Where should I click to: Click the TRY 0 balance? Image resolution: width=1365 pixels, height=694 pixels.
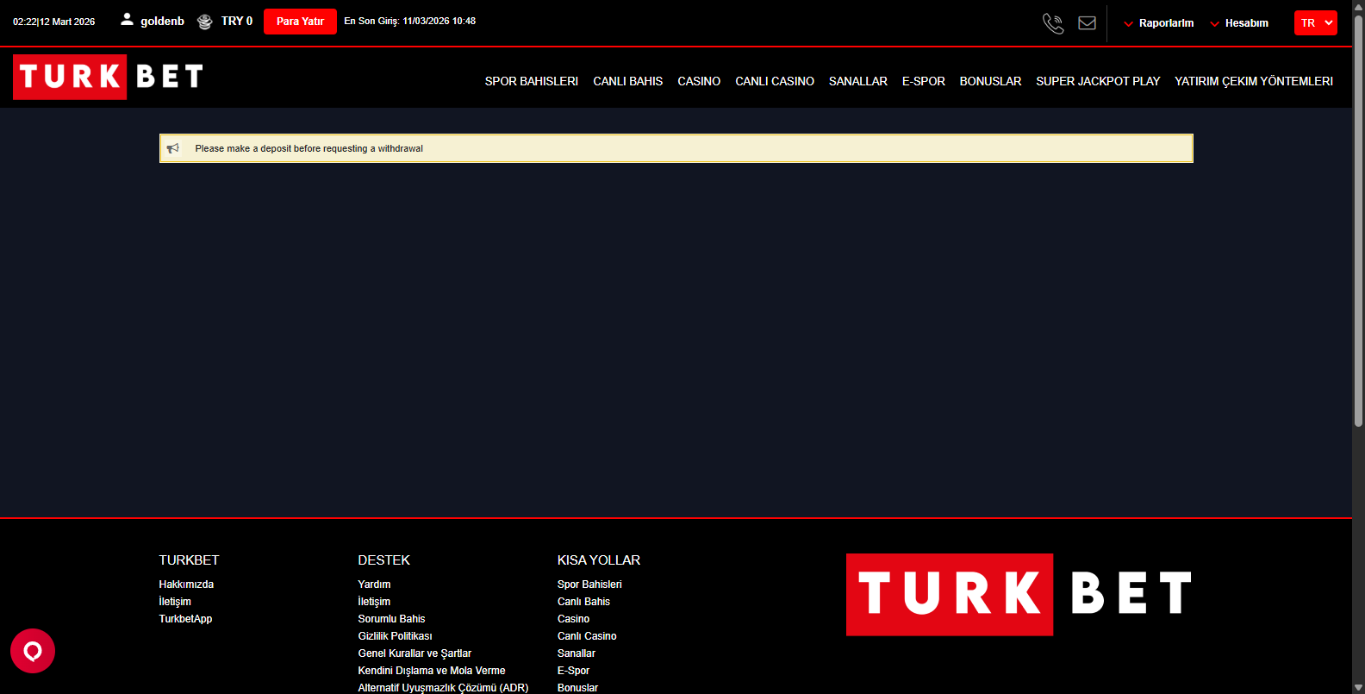tap(237, 21)
